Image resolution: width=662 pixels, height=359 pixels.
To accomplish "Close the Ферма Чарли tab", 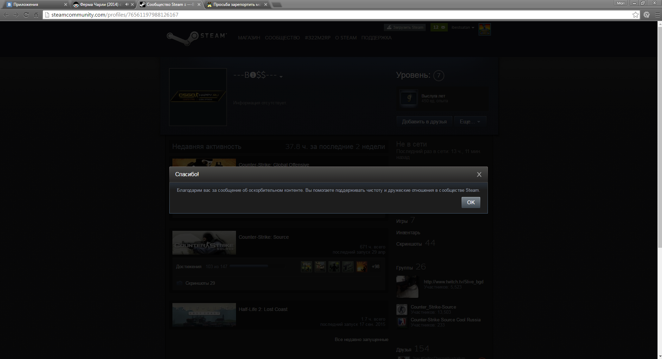I will [132, 4].
